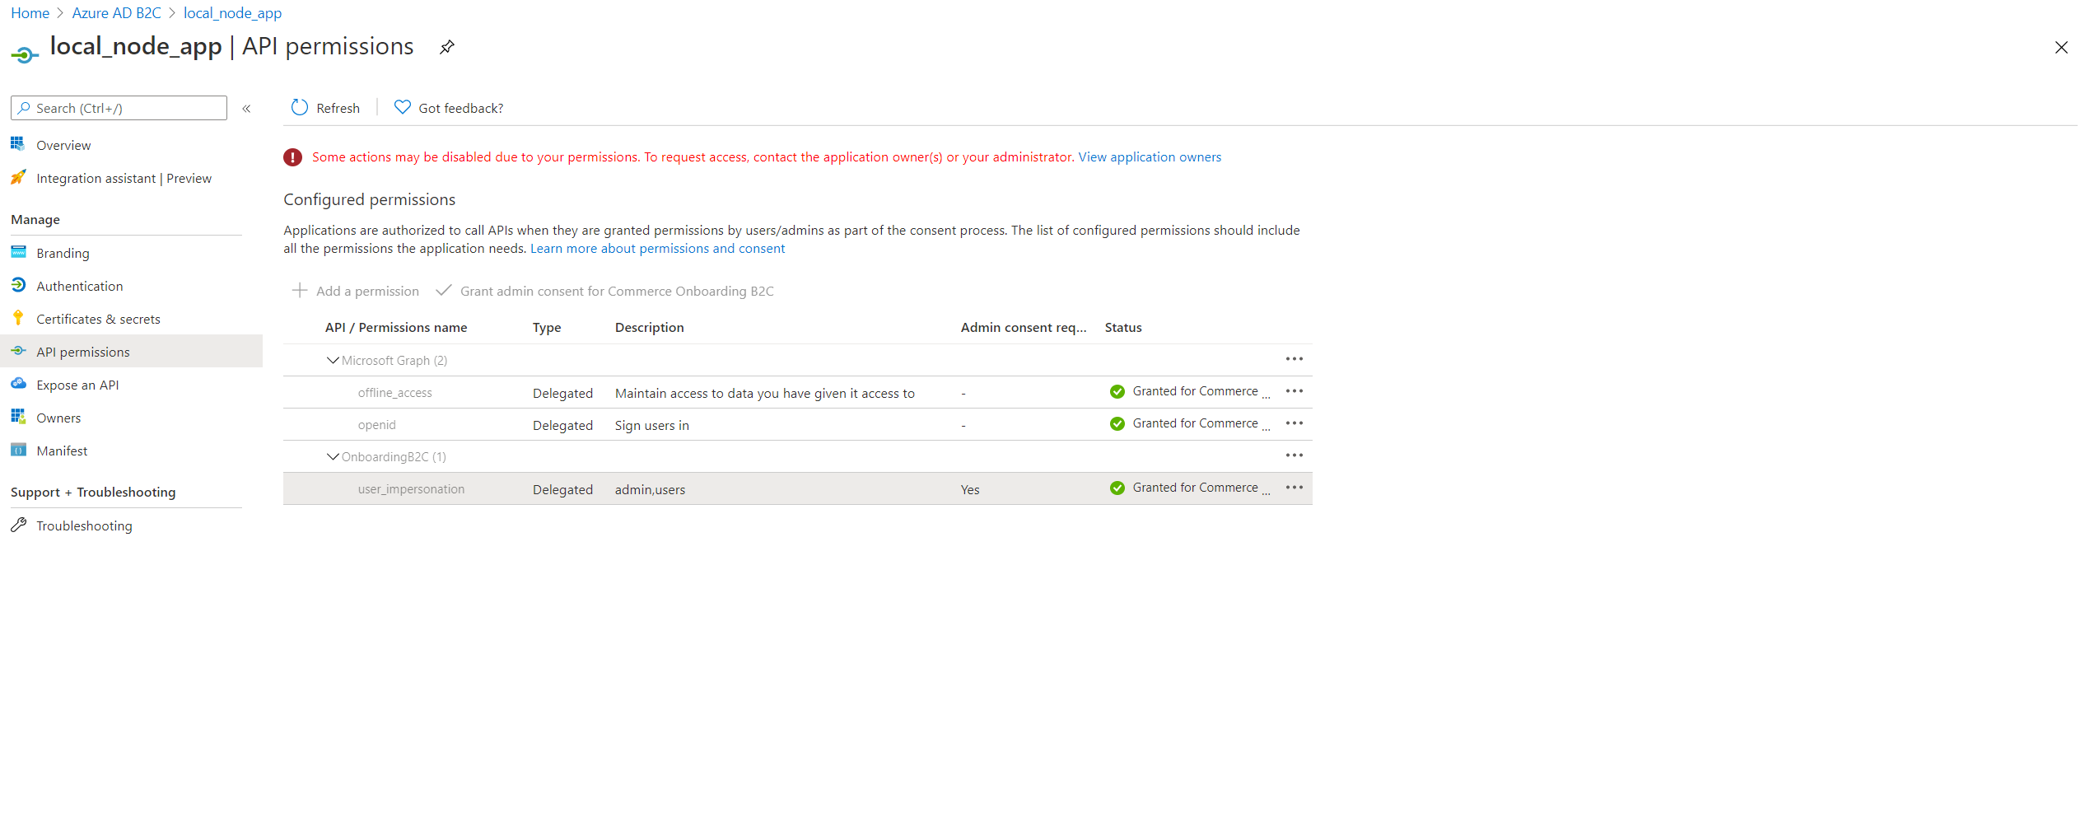This screenshot has height=822, width=2090.
Task: Click the app registration logo icon
Action: click(25, 55)
